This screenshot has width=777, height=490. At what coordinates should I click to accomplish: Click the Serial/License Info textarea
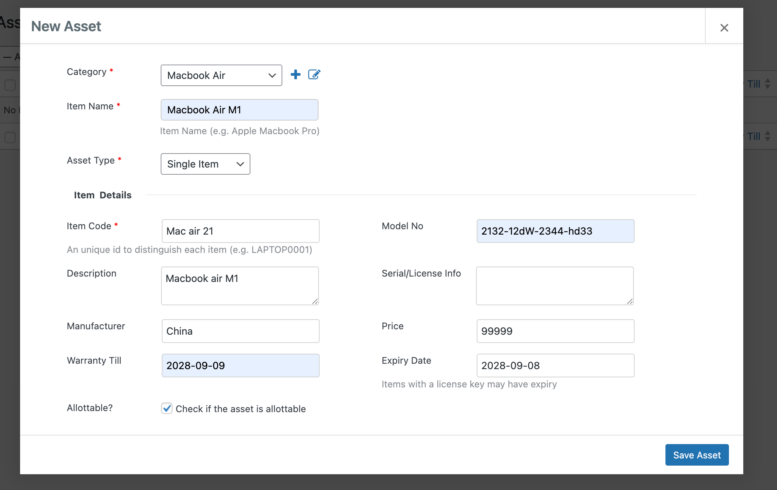(x=555, y=286)
